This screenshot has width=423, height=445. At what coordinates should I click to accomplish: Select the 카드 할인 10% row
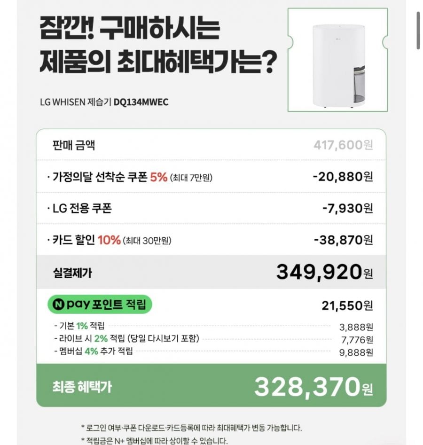[x=112, y=240]
